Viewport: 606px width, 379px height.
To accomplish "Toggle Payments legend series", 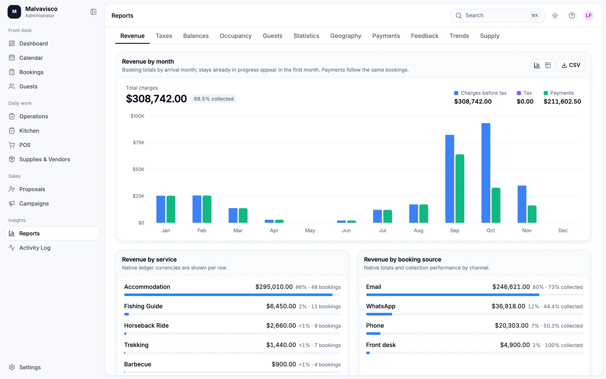I will [x=559, y=93].
